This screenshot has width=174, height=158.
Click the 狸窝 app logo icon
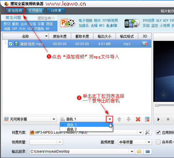pyautogui.click(x=6, y=4)
